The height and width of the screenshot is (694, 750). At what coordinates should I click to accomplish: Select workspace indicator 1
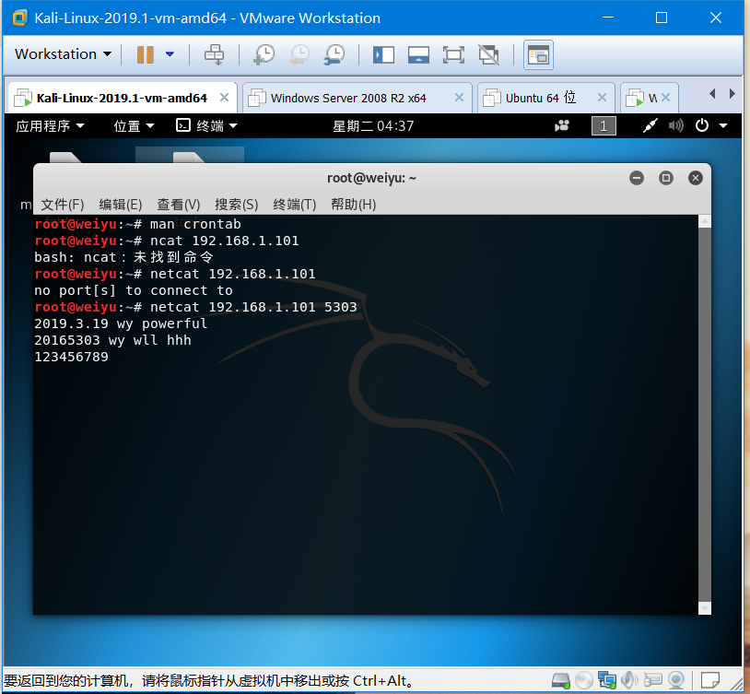604,126
